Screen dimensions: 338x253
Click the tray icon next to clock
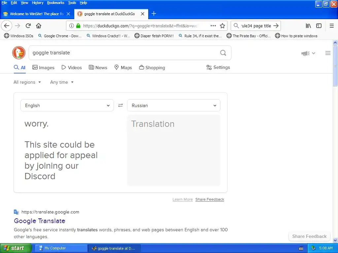(x=314, y=248)
